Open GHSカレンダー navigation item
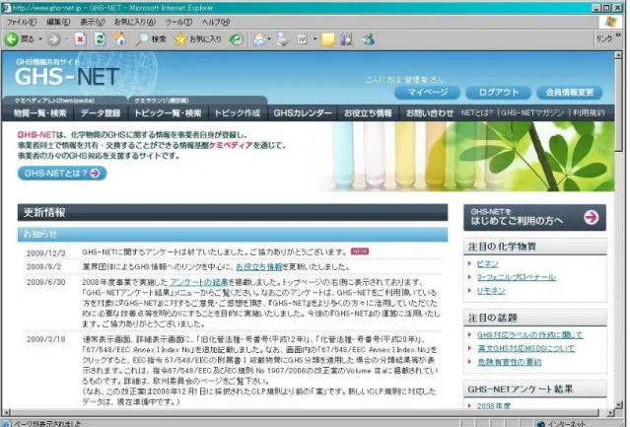630x427 pixels. (x=303, y=113)
